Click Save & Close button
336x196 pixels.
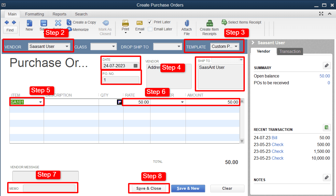pos(149,188)
